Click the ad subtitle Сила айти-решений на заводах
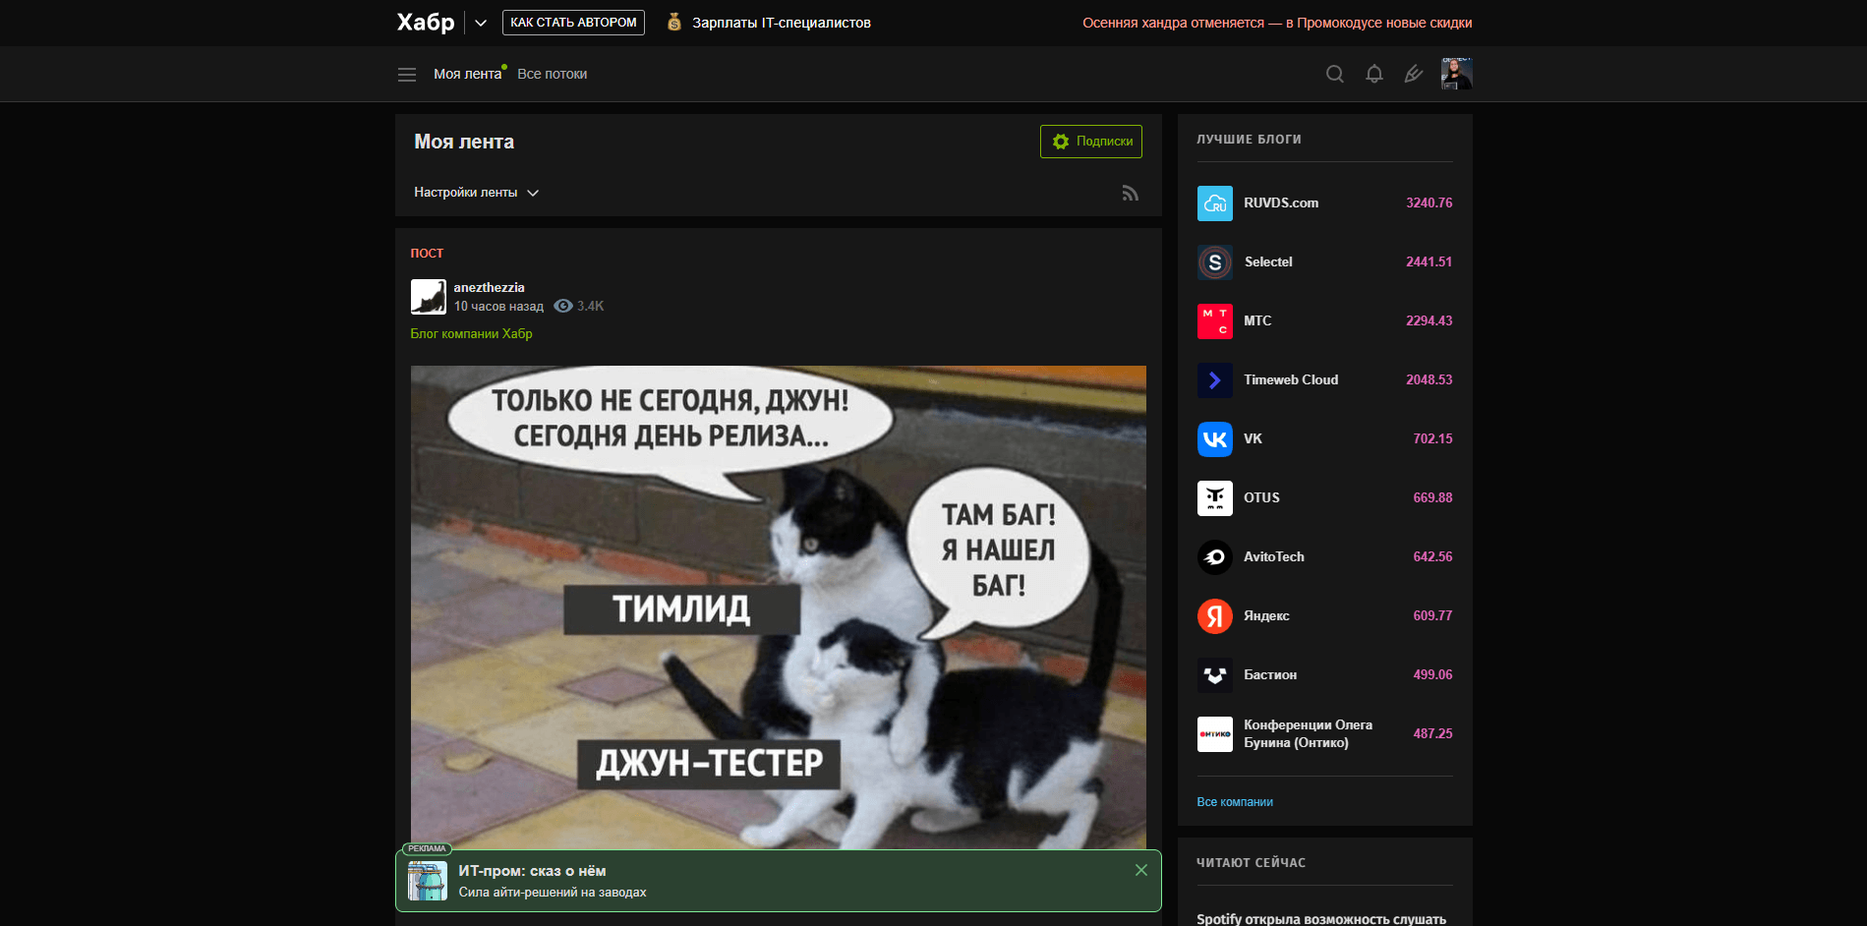 (x=553, y=893)
